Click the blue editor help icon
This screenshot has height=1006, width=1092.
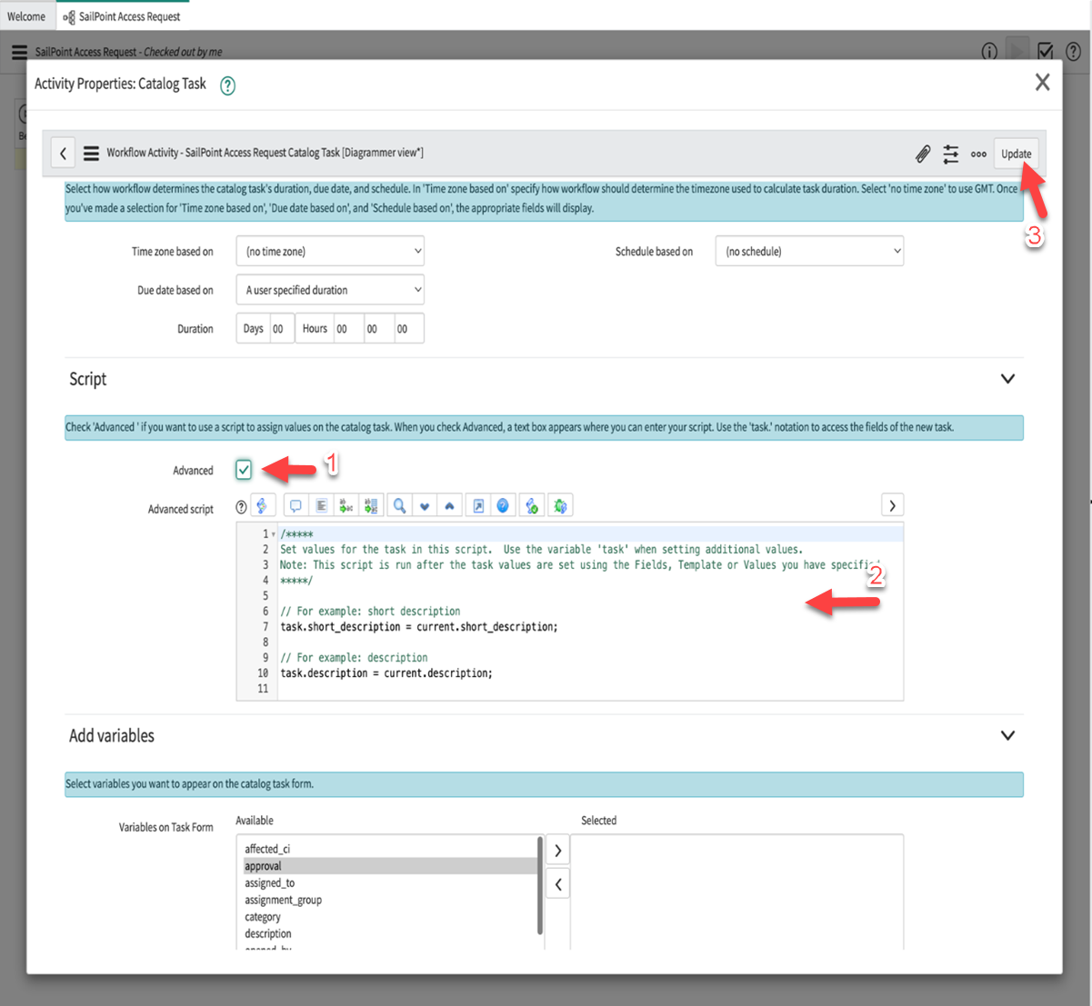click(503, 506)
